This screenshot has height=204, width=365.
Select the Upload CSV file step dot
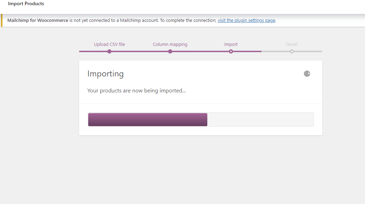[109, 51]
